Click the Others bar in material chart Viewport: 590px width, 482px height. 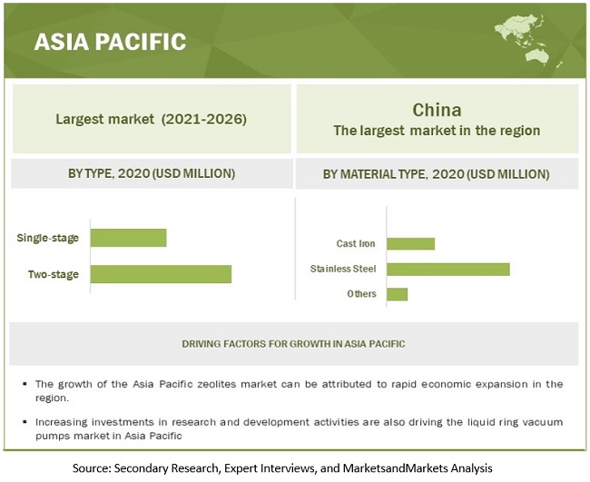click(x=397, y=294)
